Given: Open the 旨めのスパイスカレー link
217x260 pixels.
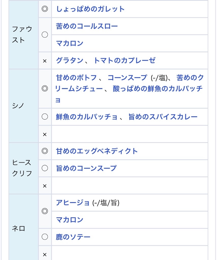Looking at the screenshot, I should (163, 117).
